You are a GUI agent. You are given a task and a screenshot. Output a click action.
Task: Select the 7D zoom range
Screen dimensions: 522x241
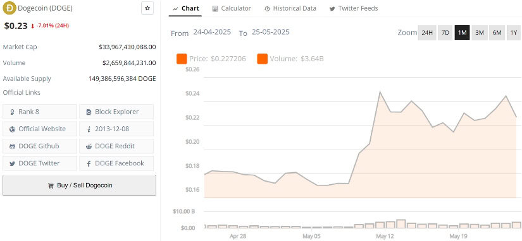click(445, 33)
